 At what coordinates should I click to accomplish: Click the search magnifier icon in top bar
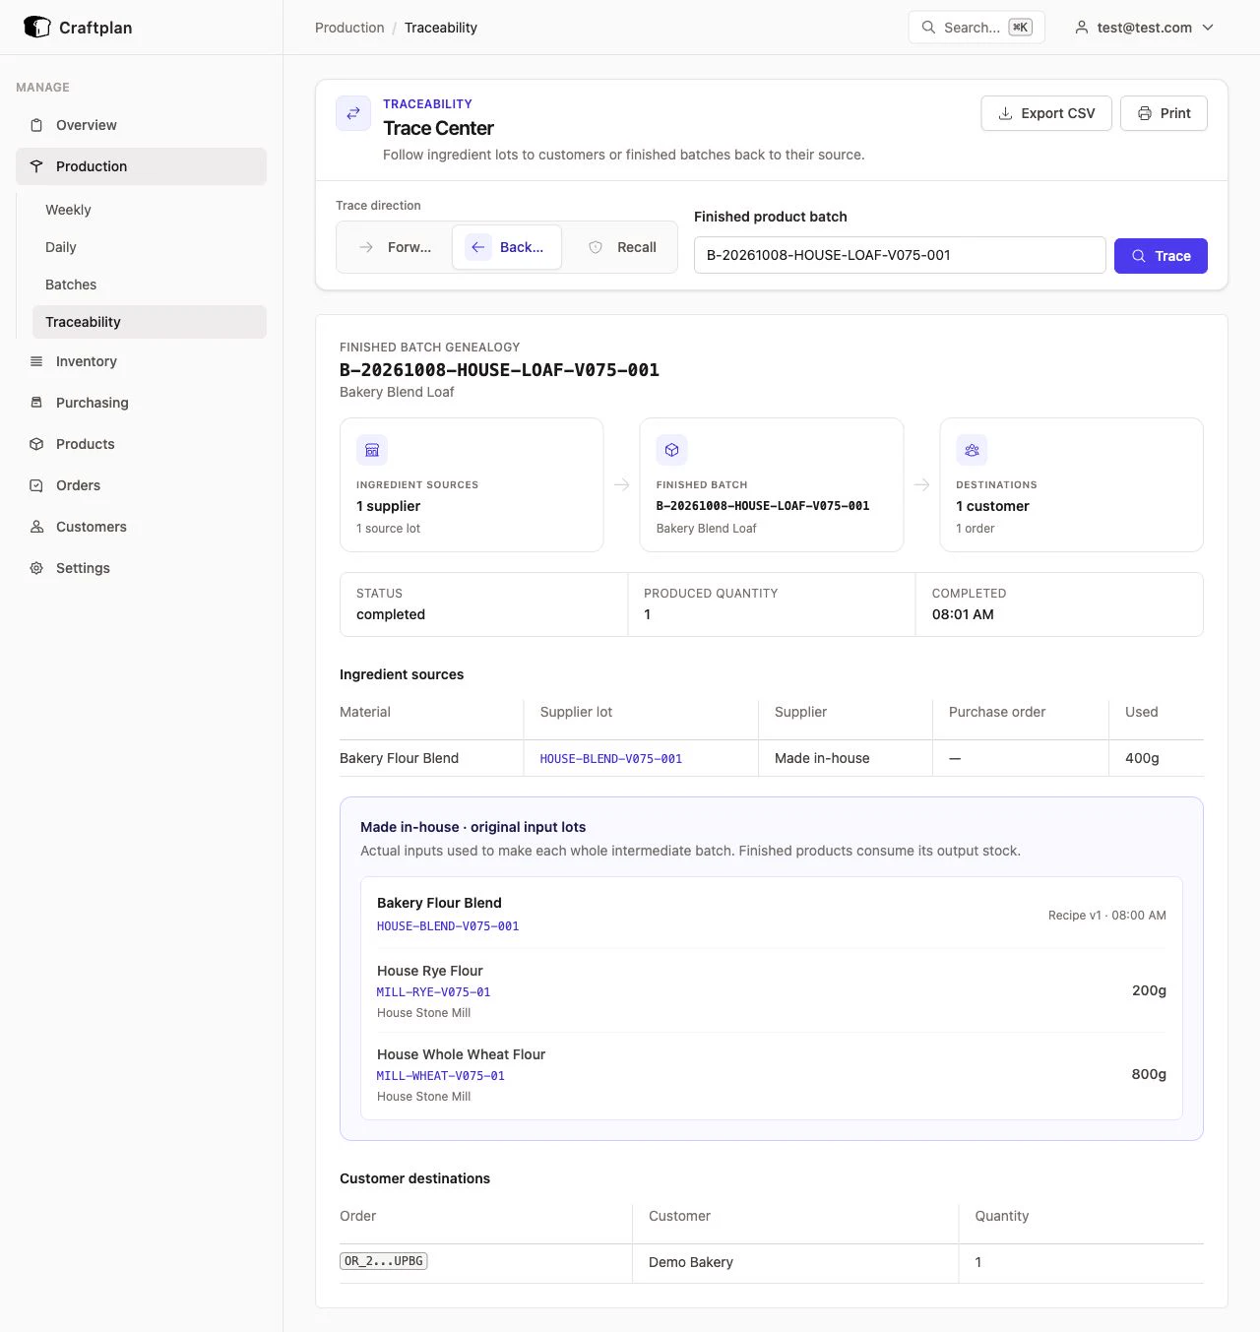928,28
